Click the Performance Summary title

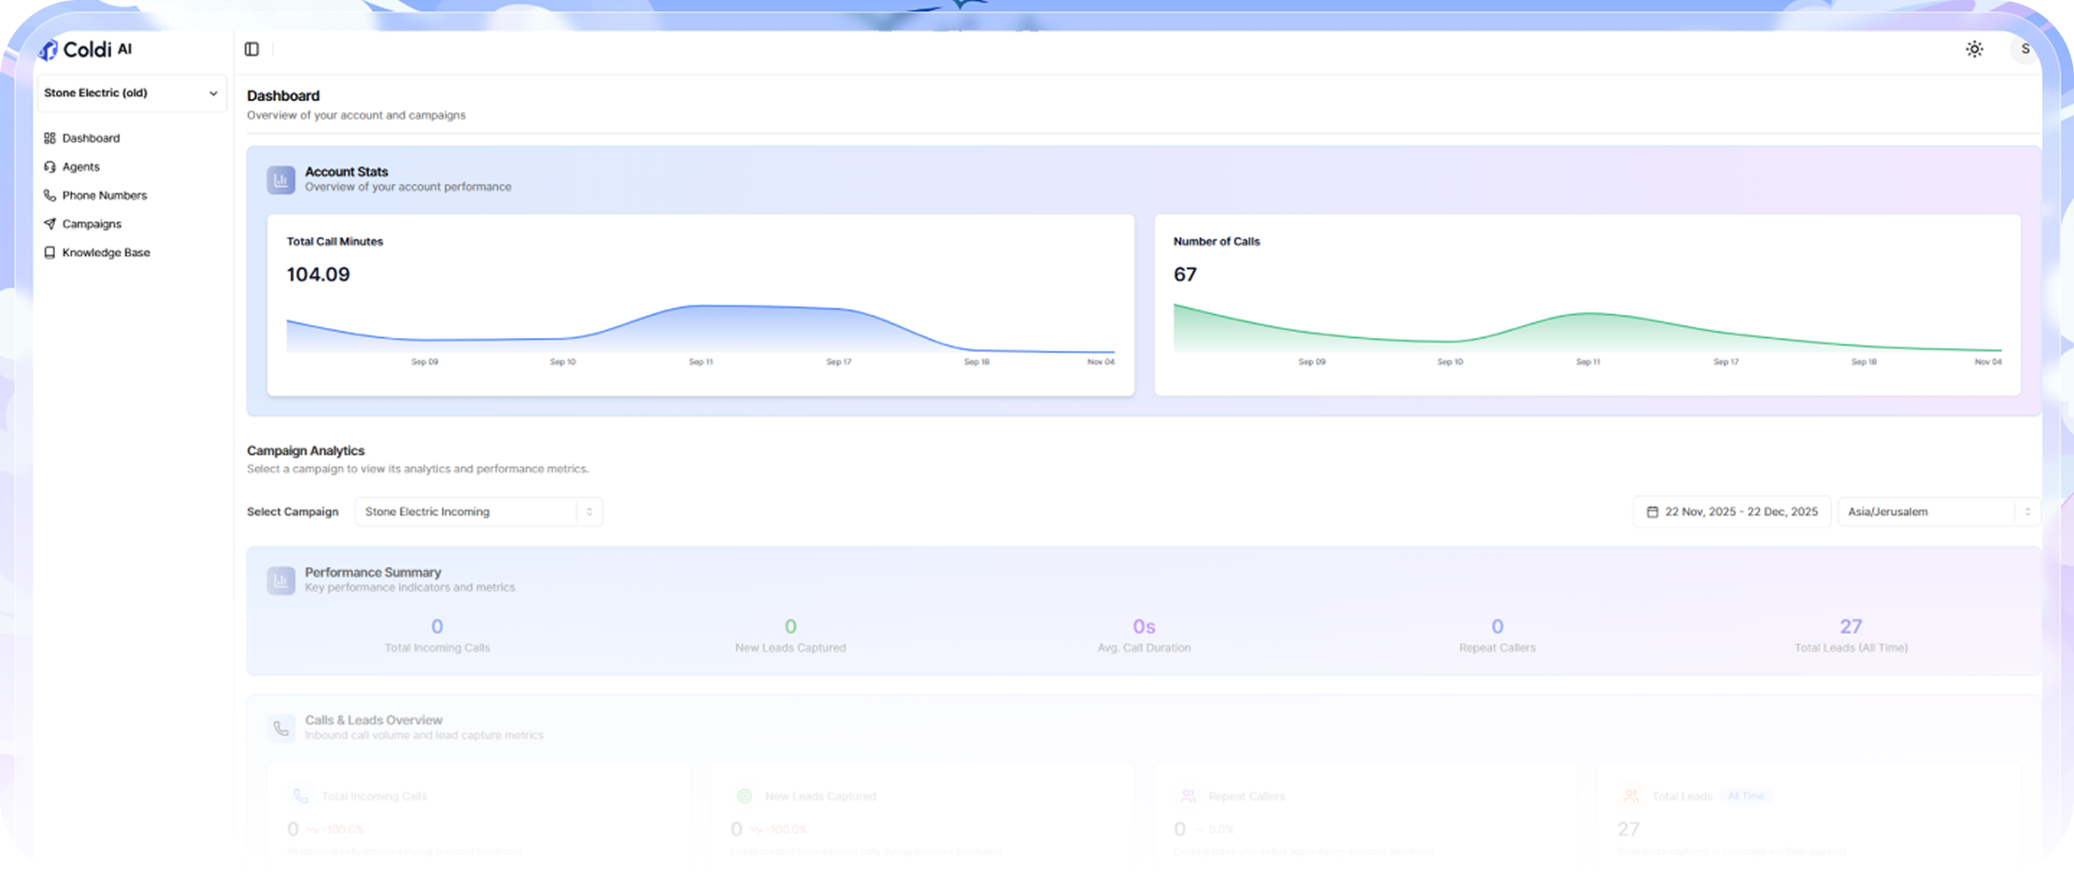373,572
